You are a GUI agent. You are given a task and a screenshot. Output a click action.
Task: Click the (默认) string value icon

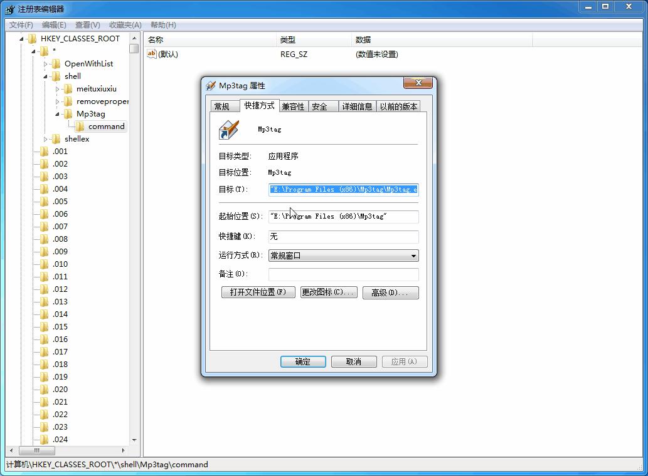click(x=152, y=54)
